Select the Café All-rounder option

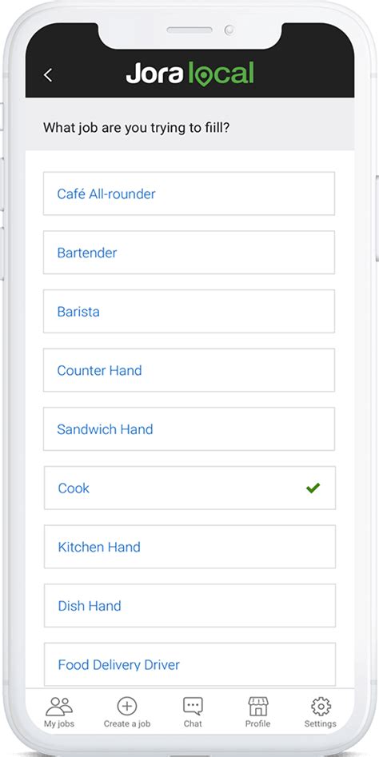click(189, 193)
